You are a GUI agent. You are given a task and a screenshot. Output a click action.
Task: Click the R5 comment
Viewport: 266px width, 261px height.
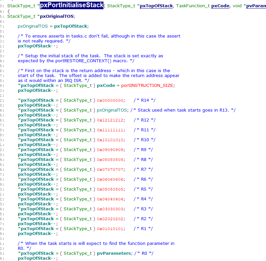(x=143, y=189)
